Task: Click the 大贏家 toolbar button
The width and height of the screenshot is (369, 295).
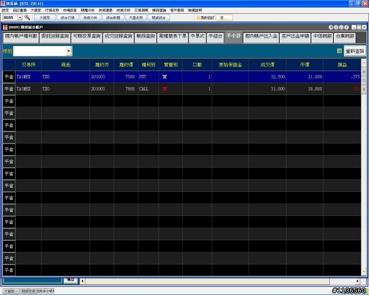Action: [45, 18]
